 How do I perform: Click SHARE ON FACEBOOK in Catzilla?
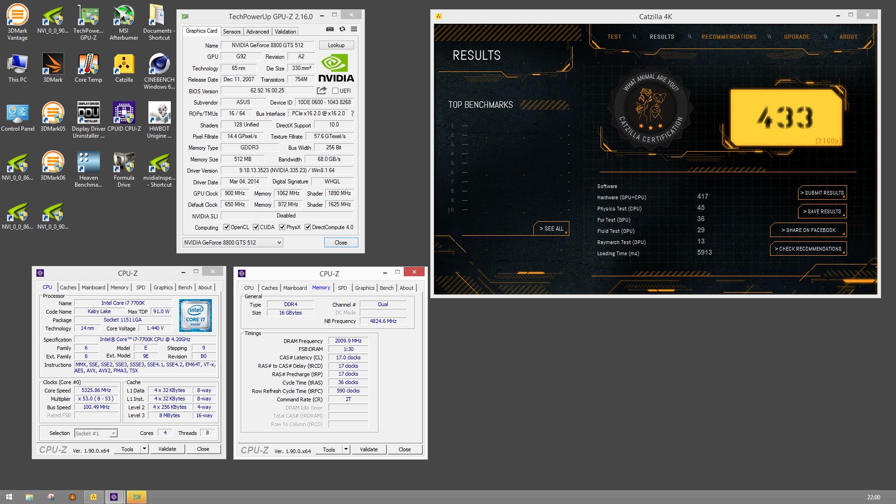coord(808,230)
